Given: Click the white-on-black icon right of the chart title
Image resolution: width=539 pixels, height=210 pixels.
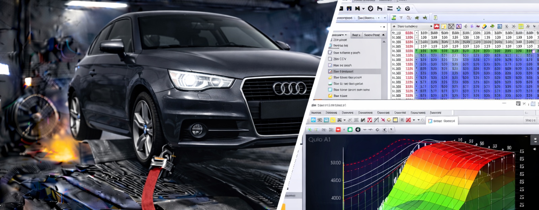Looking at the screenshot, I should [x=535, y=139].
